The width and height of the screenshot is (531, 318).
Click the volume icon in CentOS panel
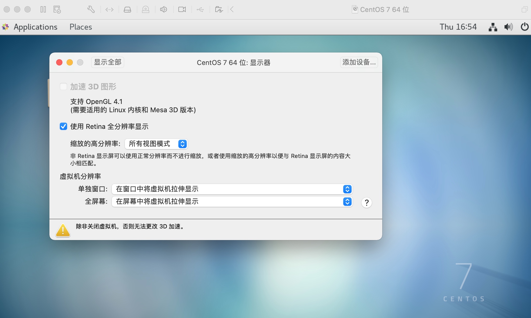508,27
